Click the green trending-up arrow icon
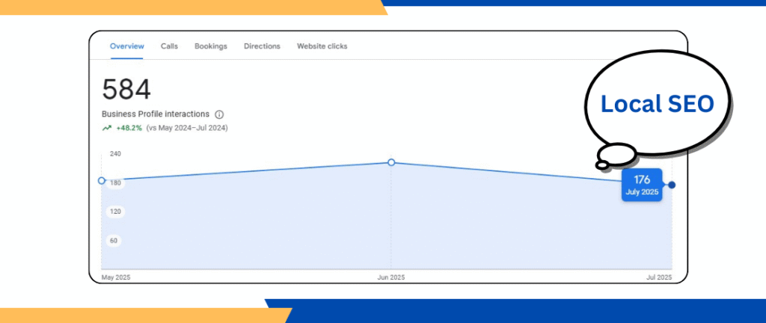766x323 pixels. [106, 128]
